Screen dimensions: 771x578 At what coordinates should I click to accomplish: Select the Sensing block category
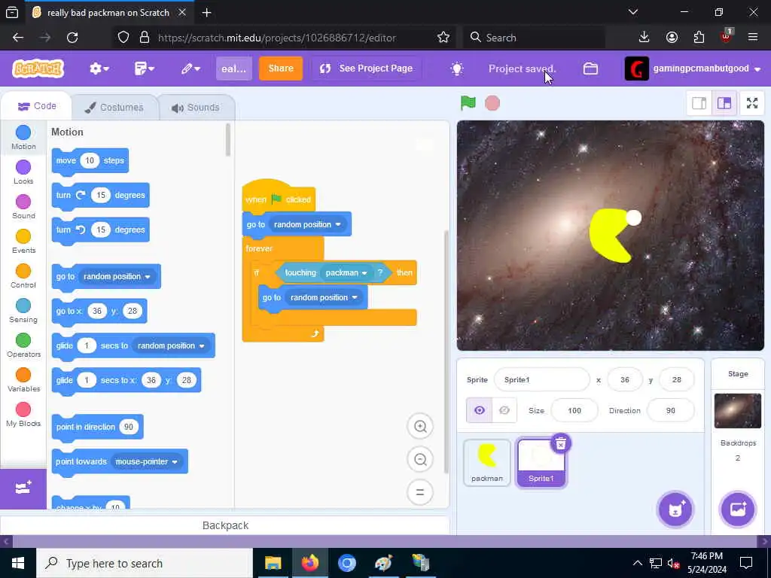23,311
